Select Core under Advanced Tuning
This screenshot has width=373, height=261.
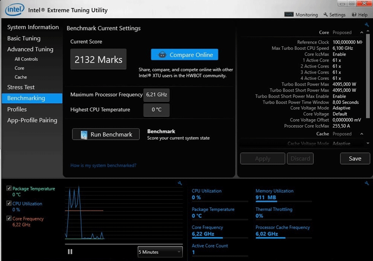pos(19,68)
